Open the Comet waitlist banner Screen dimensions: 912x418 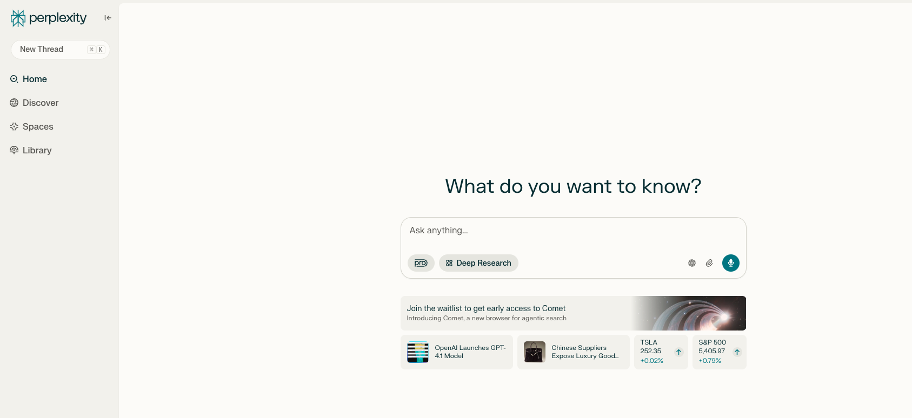(x=573, y=313)
